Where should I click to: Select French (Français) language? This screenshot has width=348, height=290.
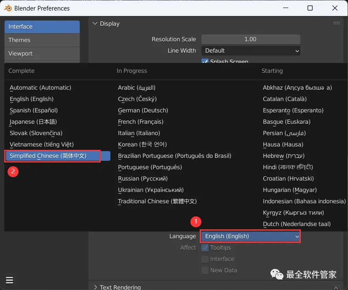(140, 122)
